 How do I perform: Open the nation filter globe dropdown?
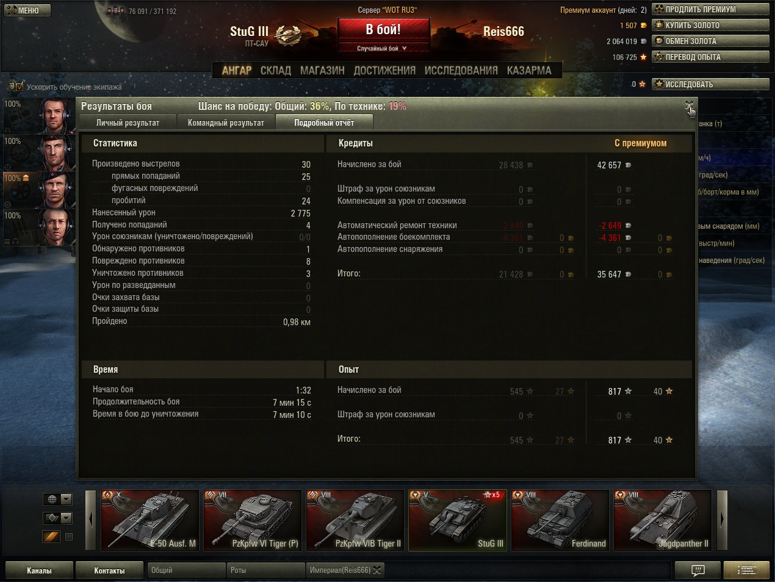pos(58,499)
